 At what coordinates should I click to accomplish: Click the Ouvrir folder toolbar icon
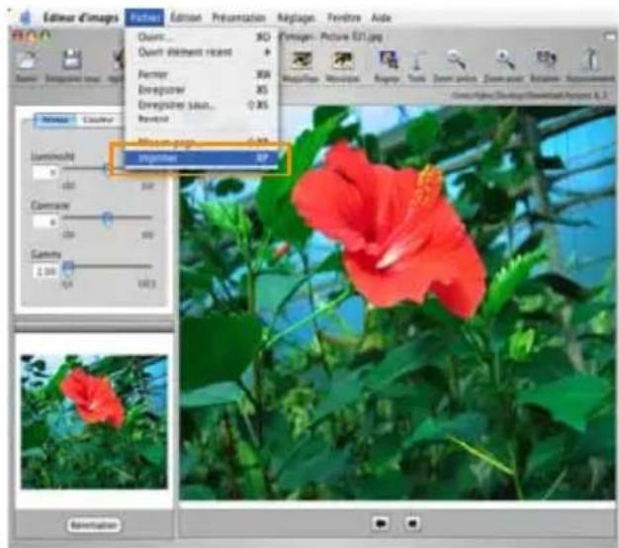click(26, 60)
